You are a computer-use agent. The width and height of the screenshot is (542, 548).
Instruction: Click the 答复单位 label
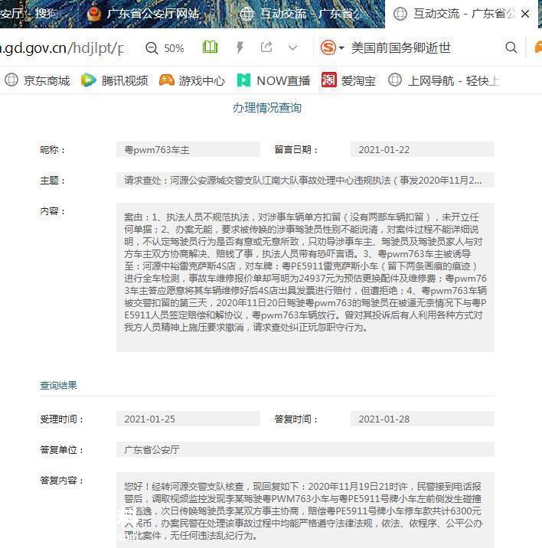(61, 450)
